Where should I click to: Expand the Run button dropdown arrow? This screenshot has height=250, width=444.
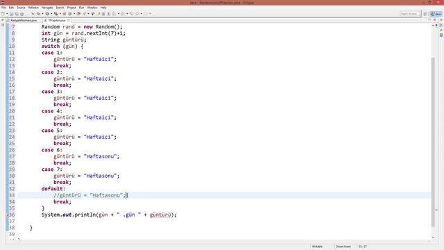click(x=51, y=14)
